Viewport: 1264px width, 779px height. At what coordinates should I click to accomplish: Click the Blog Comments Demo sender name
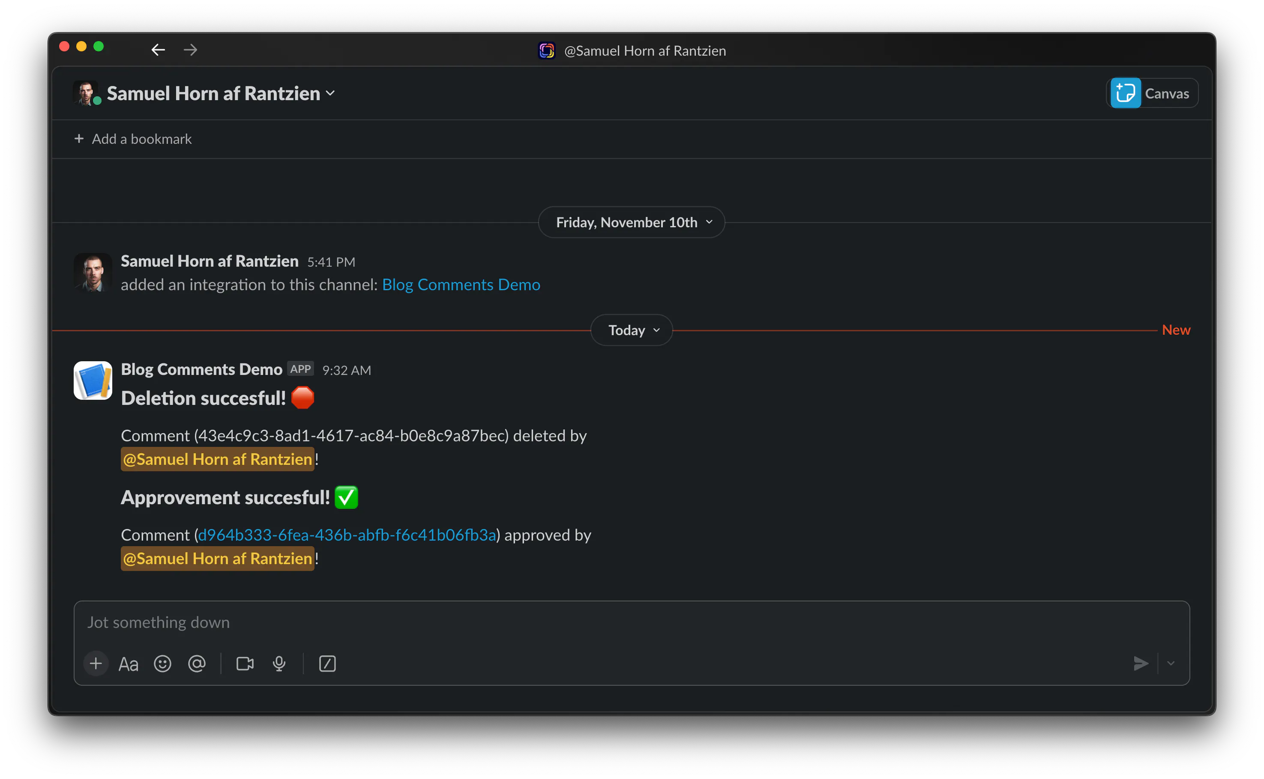202,369
